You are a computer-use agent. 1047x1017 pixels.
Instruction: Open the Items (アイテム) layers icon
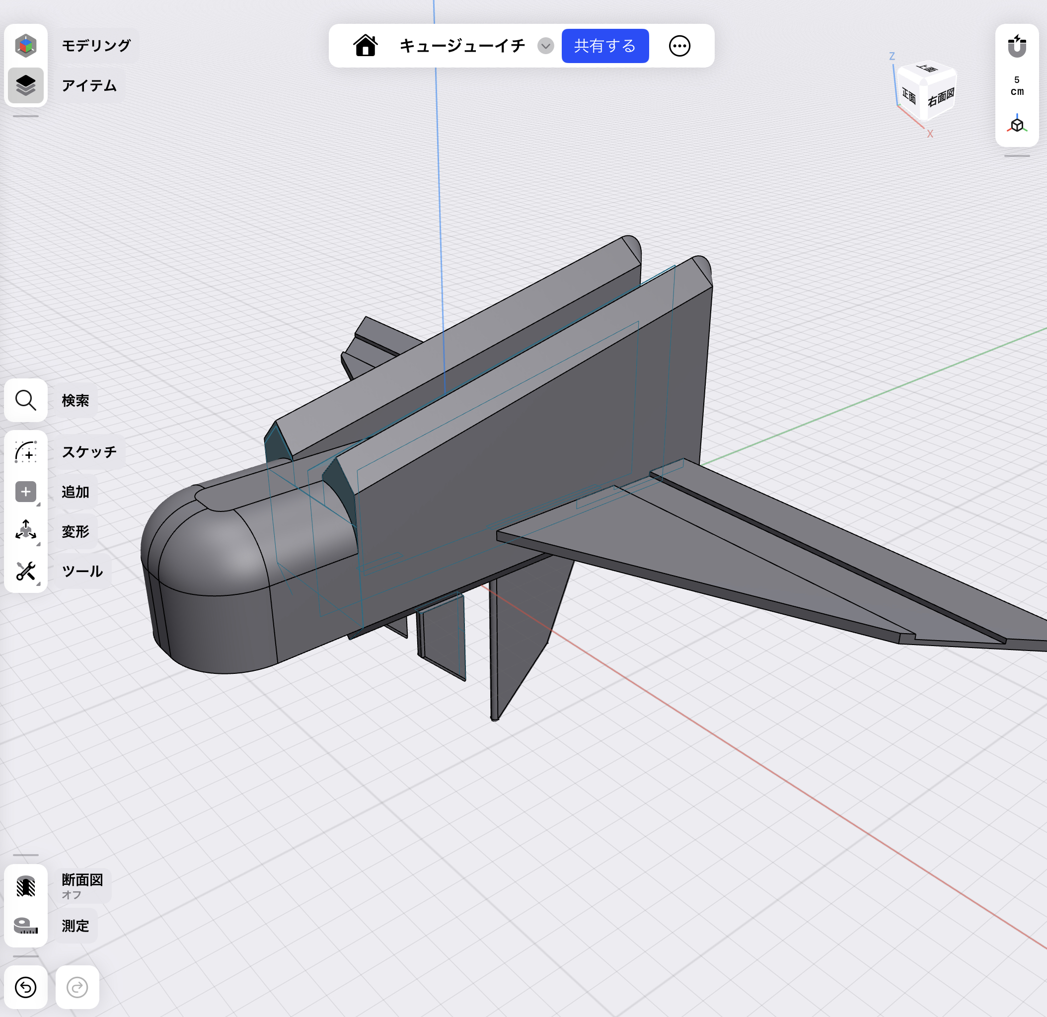pos(26,85)
